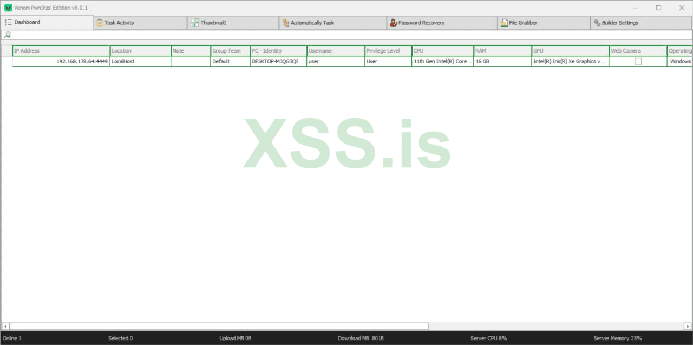This screenshot has height=345, width=693.
Task: Open the ThumbnailI tab
Action: (x=233, y=23)
